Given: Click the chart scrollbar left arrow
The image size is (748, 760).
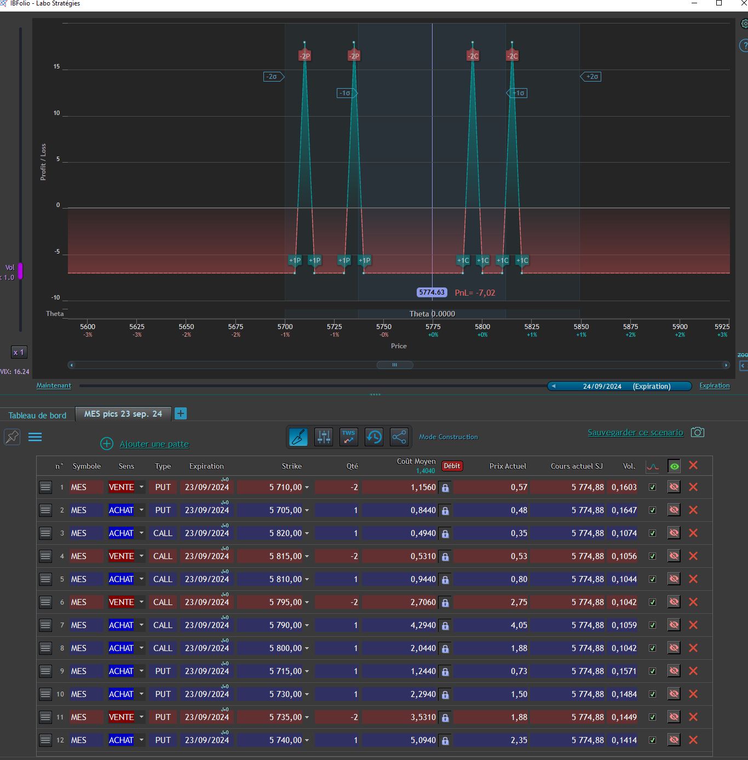Looking at the screenshot, I should pos(71,365).
